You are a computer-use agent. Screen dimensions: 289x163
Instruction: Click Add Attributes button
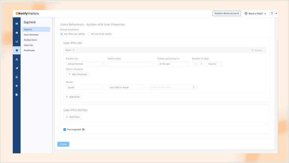point(78,74)
